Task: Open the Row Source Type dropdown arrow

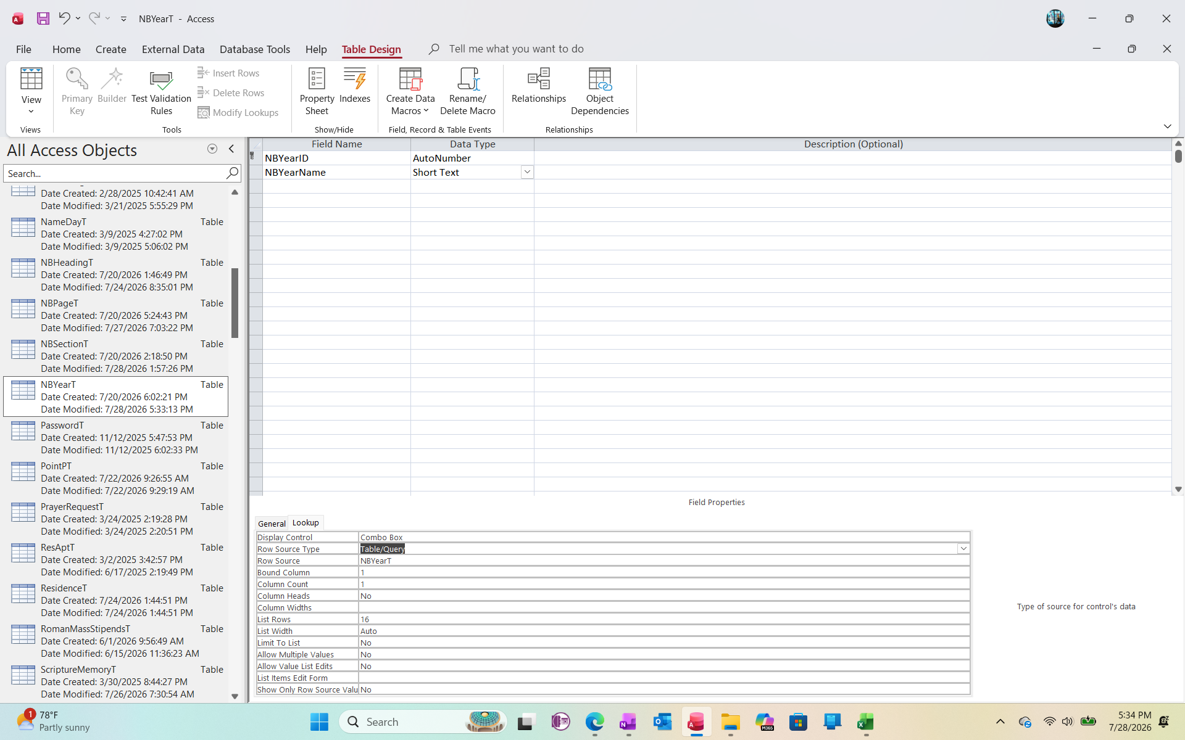Action: pos(963,549)
